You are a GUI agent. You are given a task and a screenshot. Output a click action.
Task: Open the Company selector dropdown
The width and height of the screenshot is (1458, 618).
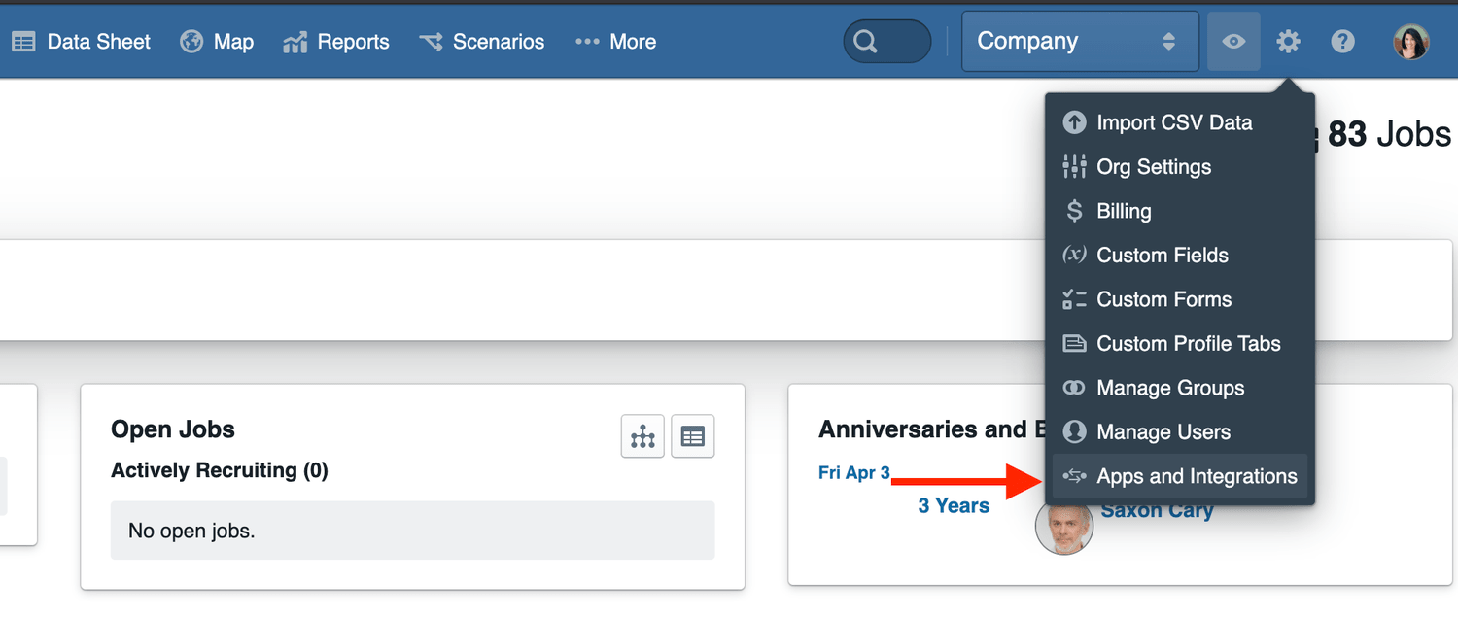(x=1079, y=41)
